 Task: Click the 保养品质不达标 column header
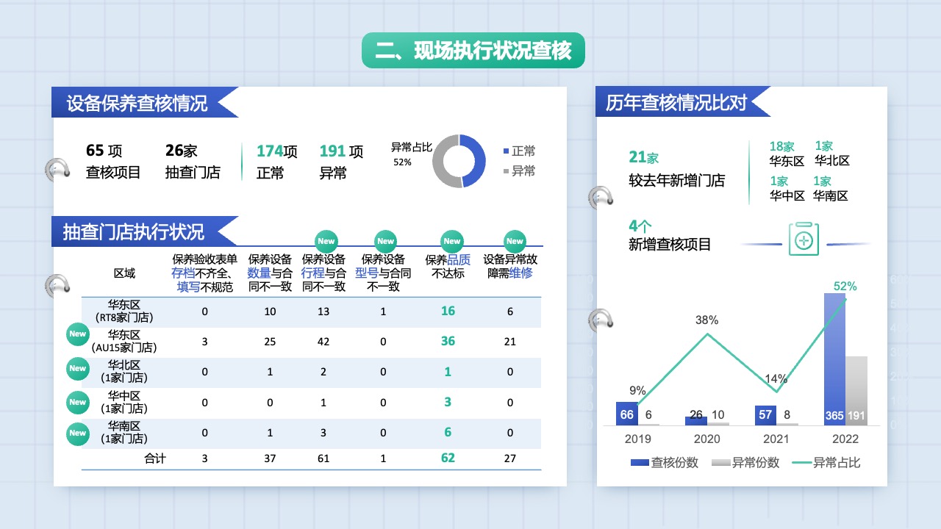(448, 267)
